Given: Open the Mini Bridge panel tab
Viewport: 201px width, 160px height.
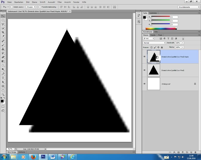Looking at the screenshot, I should pyautogui.click(x=12, y=152).
